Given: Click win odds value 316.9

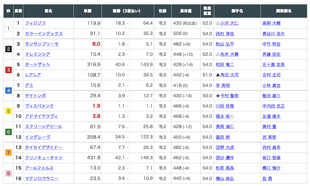Looking at the screenshot, I should 93,64.
